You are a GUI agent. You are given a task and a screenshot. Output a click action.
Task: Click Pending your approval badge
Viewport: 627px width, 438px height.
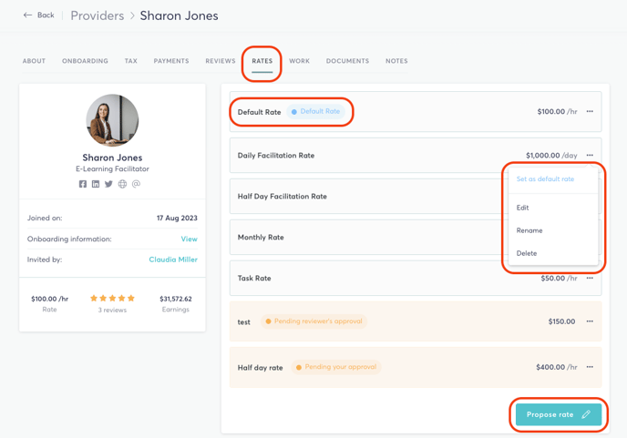pos(336,367)
